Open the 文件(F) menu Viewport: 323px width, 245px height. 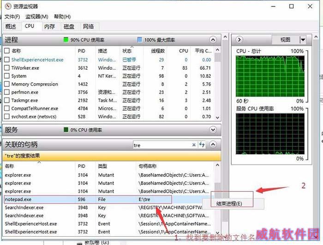[12, 17]
